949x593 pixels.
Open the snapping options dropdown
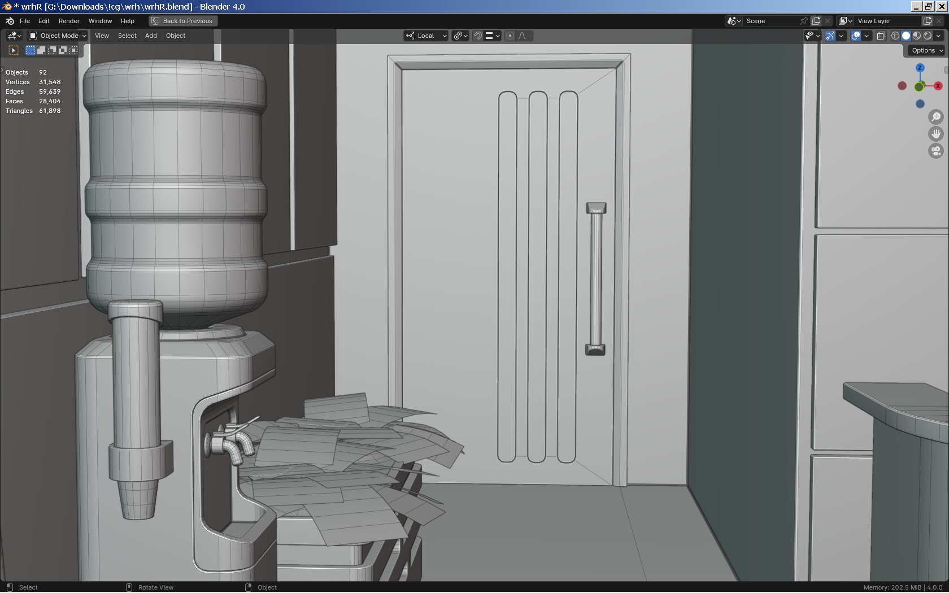tap(493, 36)
